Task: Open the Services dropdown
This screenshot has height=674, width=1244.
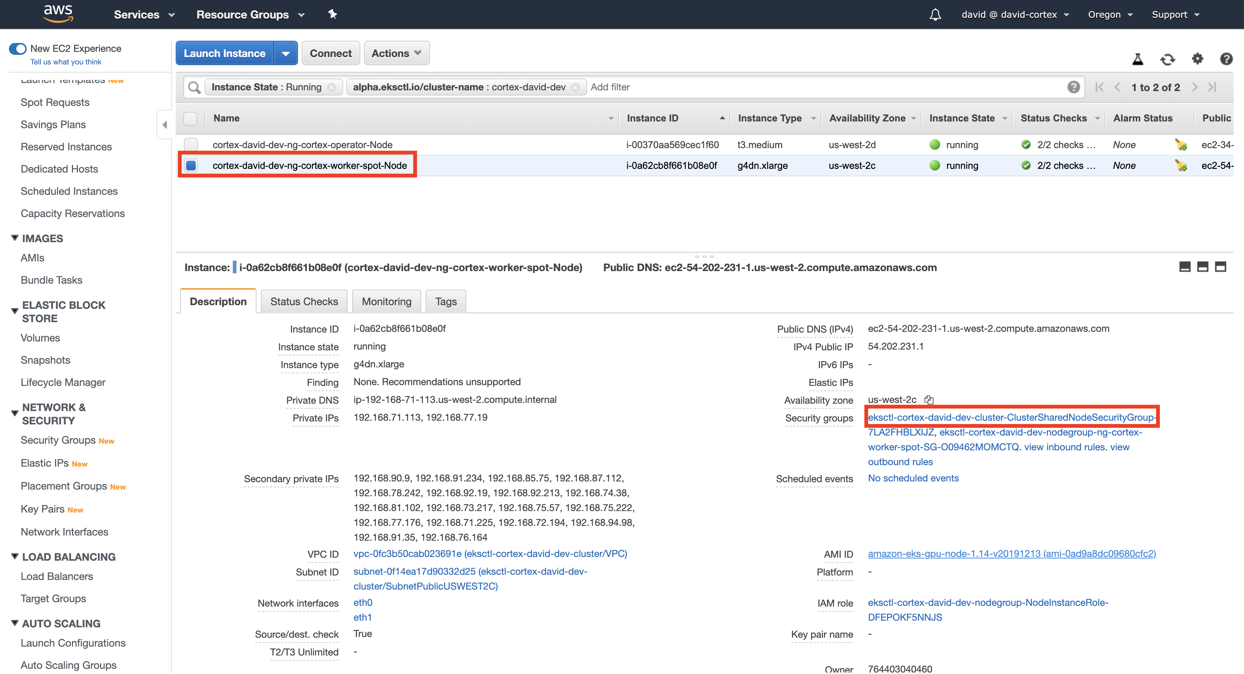Action: (x=144, y=14)
